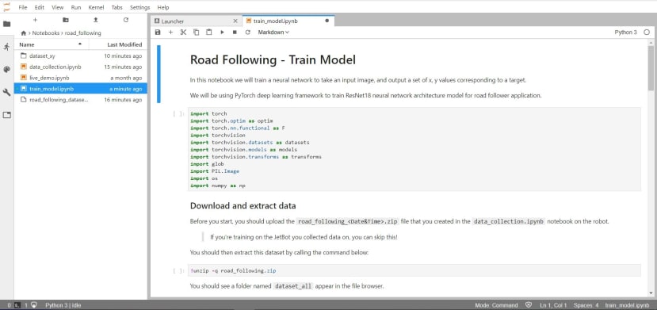The width and height of the screenshot is (657, 310).
Task: Click the 'Download and extract data' heading
Action: coord(243,205)
